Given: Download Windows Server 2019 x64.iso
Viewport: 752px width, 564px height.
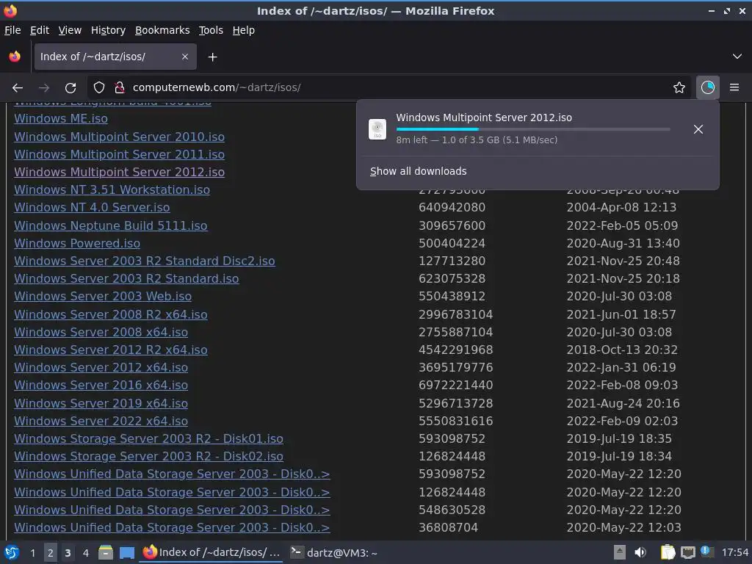Looking at the screenshot, I should tap(101, 403).
